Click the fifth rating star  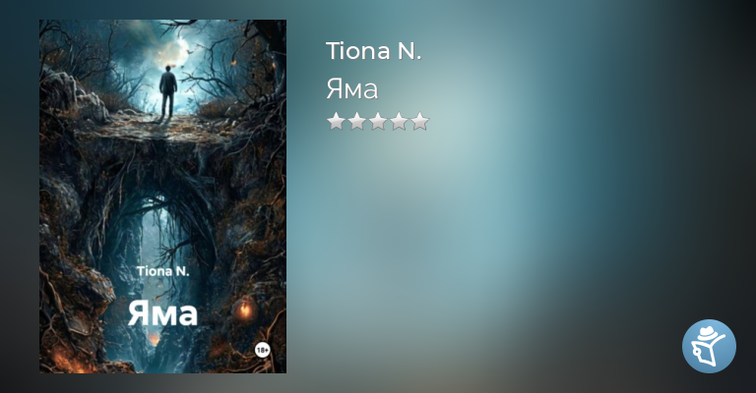pyautogui.click(x=420, y=121)
